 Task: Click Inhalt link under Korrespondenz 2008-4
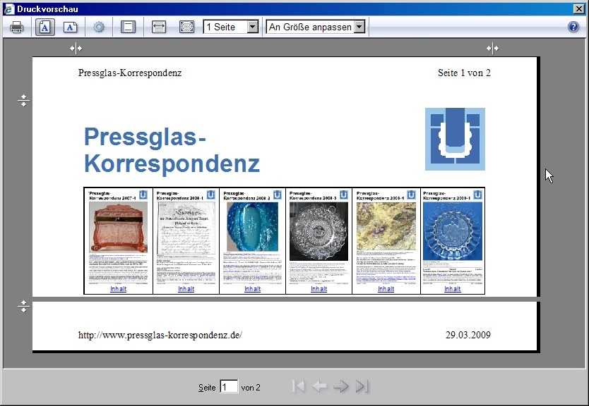[x=386, y=289]
